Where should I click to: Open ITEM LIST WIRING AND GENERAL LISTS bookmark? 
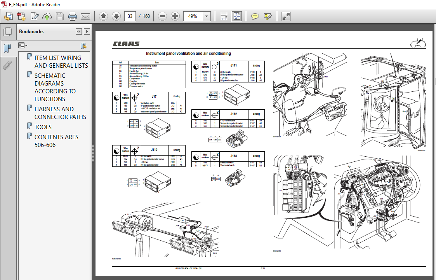61,61
